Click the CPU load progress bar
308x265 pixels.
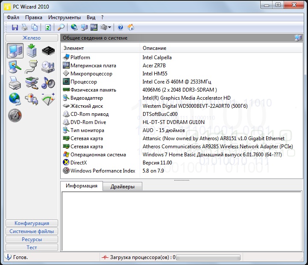pos(208,257)
